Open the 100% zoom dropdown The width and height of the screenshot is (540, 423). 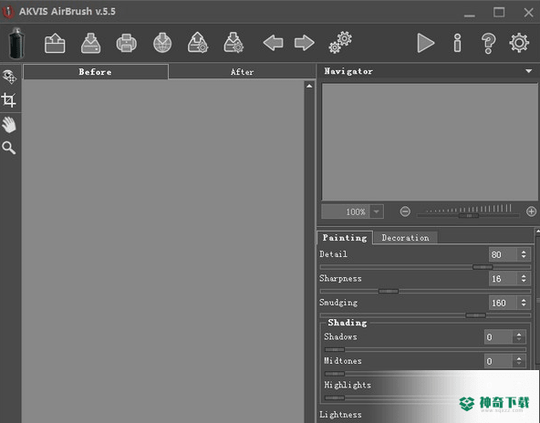pos(377,211)
